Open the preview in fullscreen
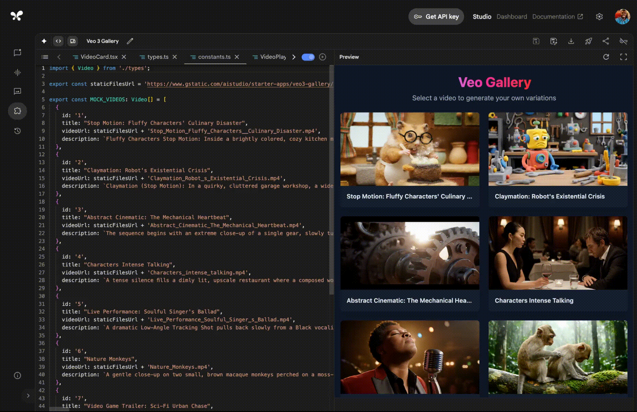The image size is (637, 412). (624, 57)
